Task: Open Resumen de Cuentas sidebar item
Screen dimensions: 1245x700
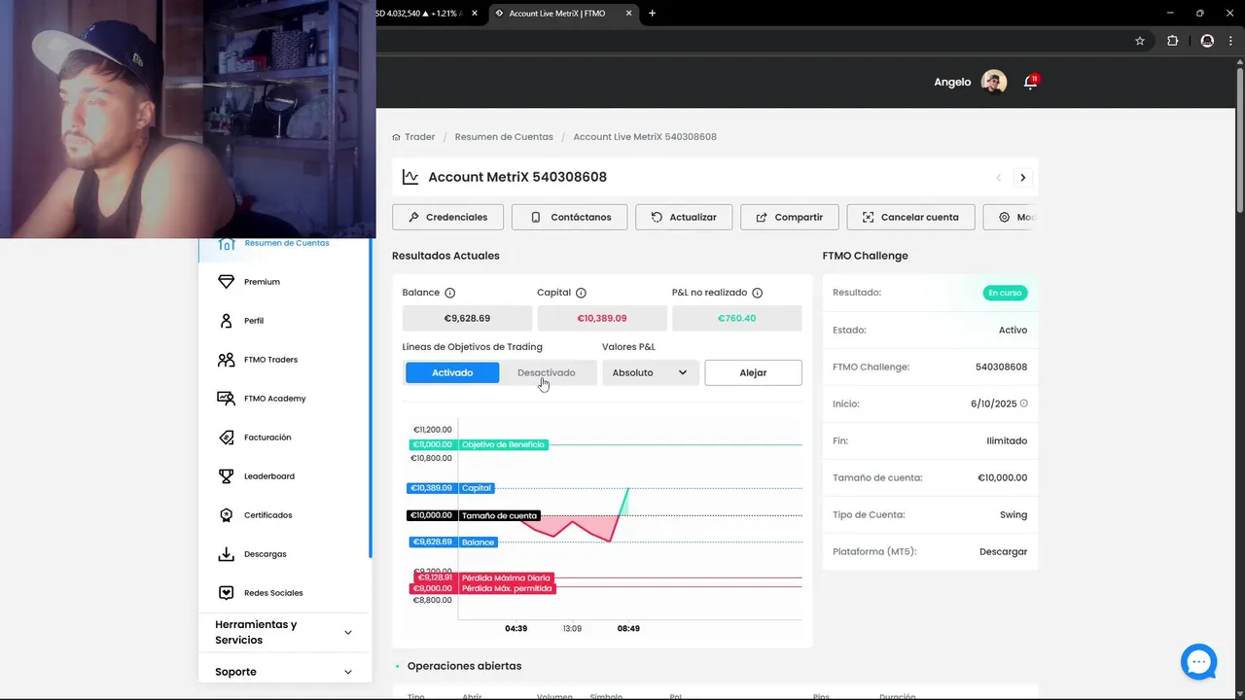Action: click(285, 243)
